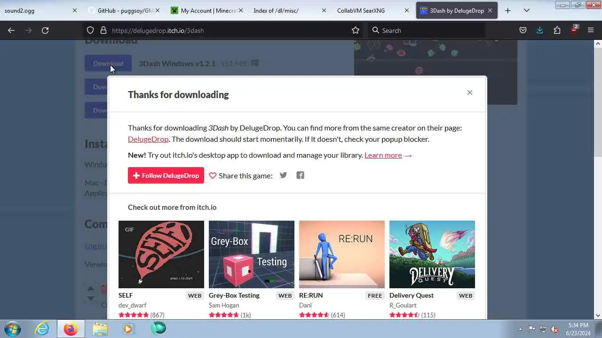Open the DelugeDrop creator page link
The image size is (602, 338).
[x=148, y=139]
